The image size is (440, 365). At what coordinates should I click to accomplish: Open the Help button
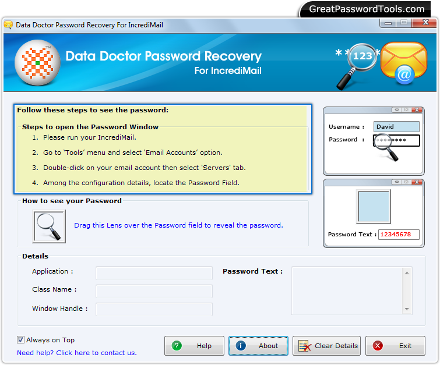(x=194, y=346)
